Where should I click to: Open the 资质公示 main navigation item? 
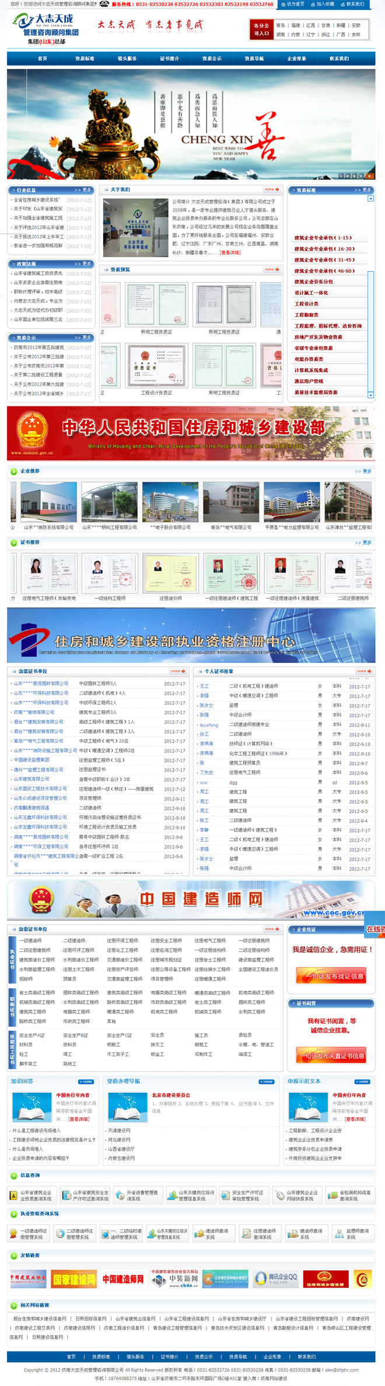tap(212, 58)
